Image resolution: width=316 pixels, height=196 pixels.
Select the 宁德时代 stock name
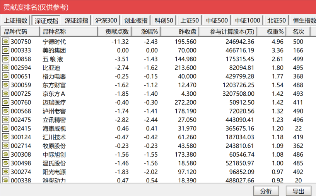[54, 42]
